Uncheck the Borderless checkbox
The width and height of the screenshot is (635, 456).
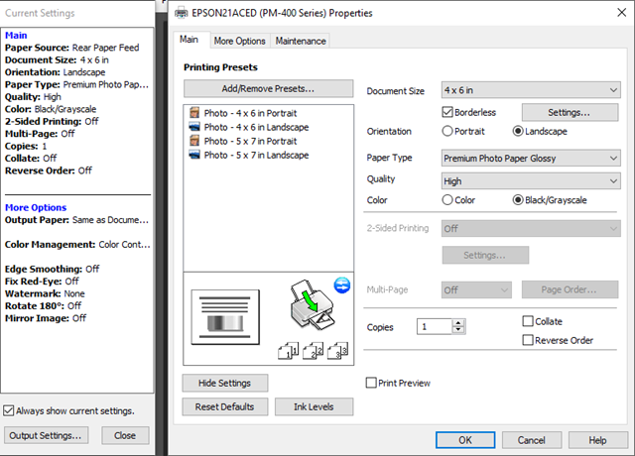tap(447, 112)
